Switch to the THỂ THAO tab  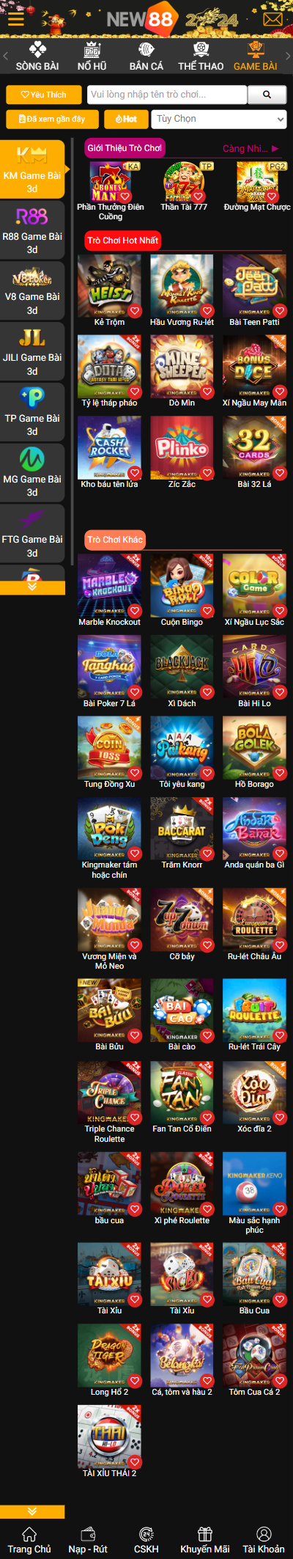click(201, 57)
